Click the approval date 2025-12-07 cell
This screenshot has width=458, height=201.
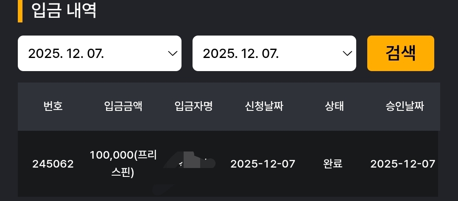pos(403,164)
